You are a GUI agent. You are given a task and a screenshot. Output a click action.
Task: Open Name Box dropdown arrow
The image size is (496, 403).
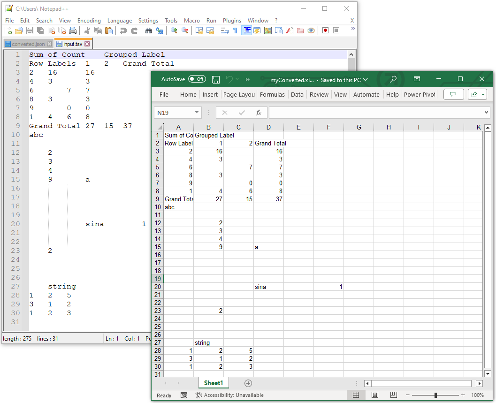click(197, 112)
